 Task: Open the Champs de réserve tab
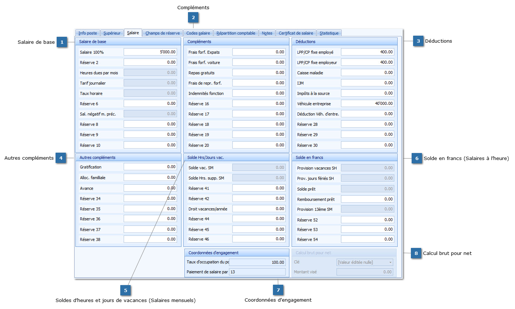coord(162,33)
